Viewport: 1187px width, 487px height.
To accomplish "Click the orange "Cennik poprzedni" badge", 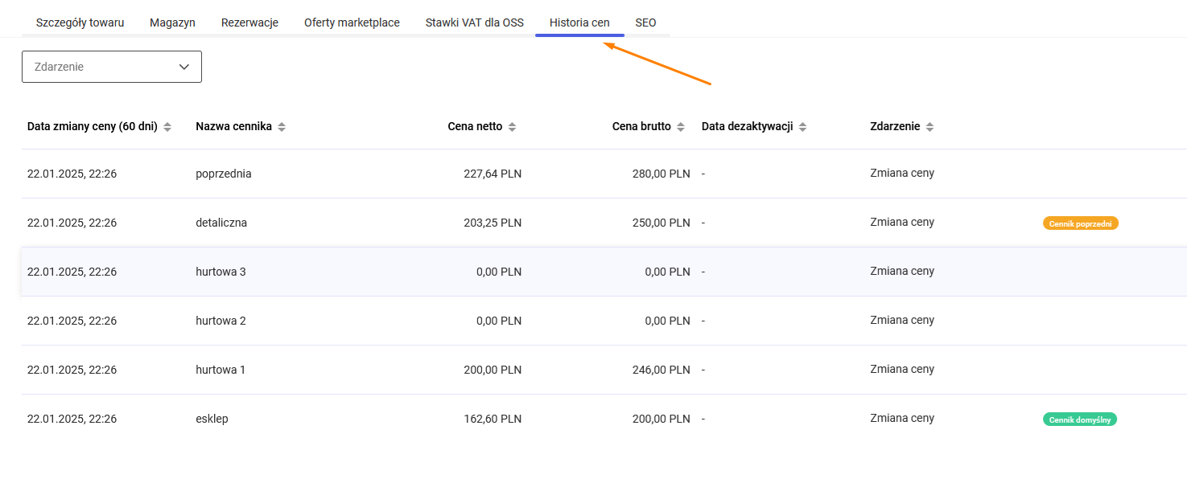I will [1081, 223].
